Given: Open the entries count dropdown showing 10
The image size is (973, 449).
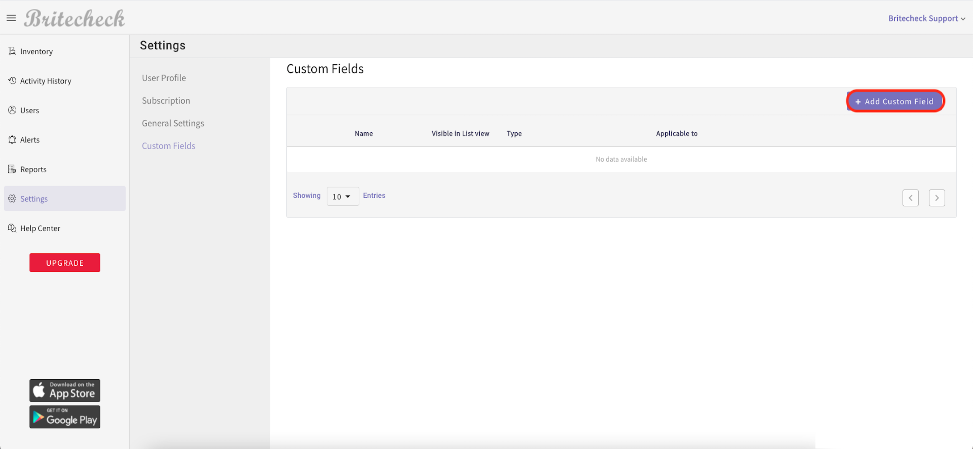Looking at the screenshot, I should click(x=342, y=196).
